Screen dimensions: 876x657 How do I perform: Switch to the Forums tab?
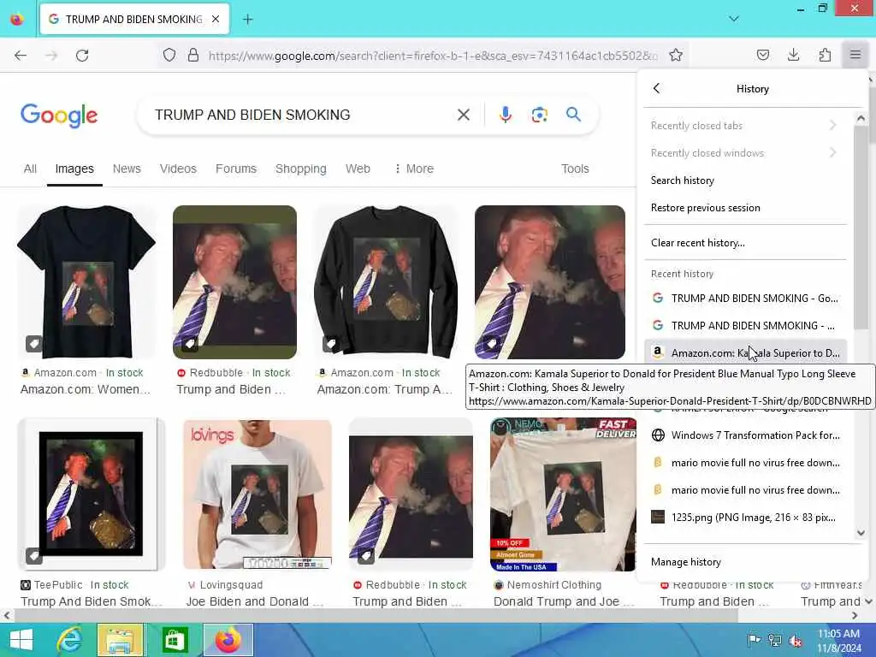pos(236,169)
